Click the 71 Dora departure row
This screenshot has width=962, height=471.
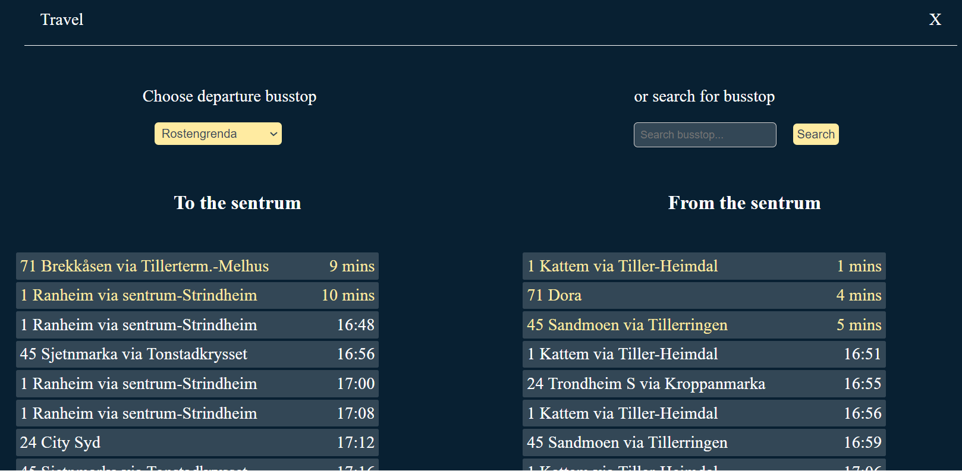click(x=704, y=295)
